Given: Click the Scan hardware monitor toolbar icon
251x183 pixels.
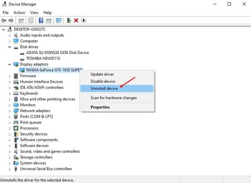Looking at the screenshot, I should (x=59, y=20).
